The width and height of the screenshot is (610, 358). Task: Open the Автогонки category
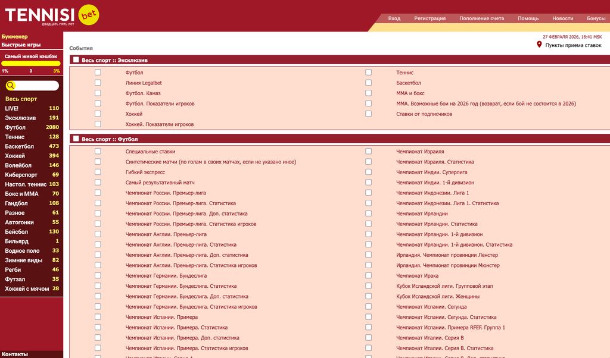click(x=32, y=222)
